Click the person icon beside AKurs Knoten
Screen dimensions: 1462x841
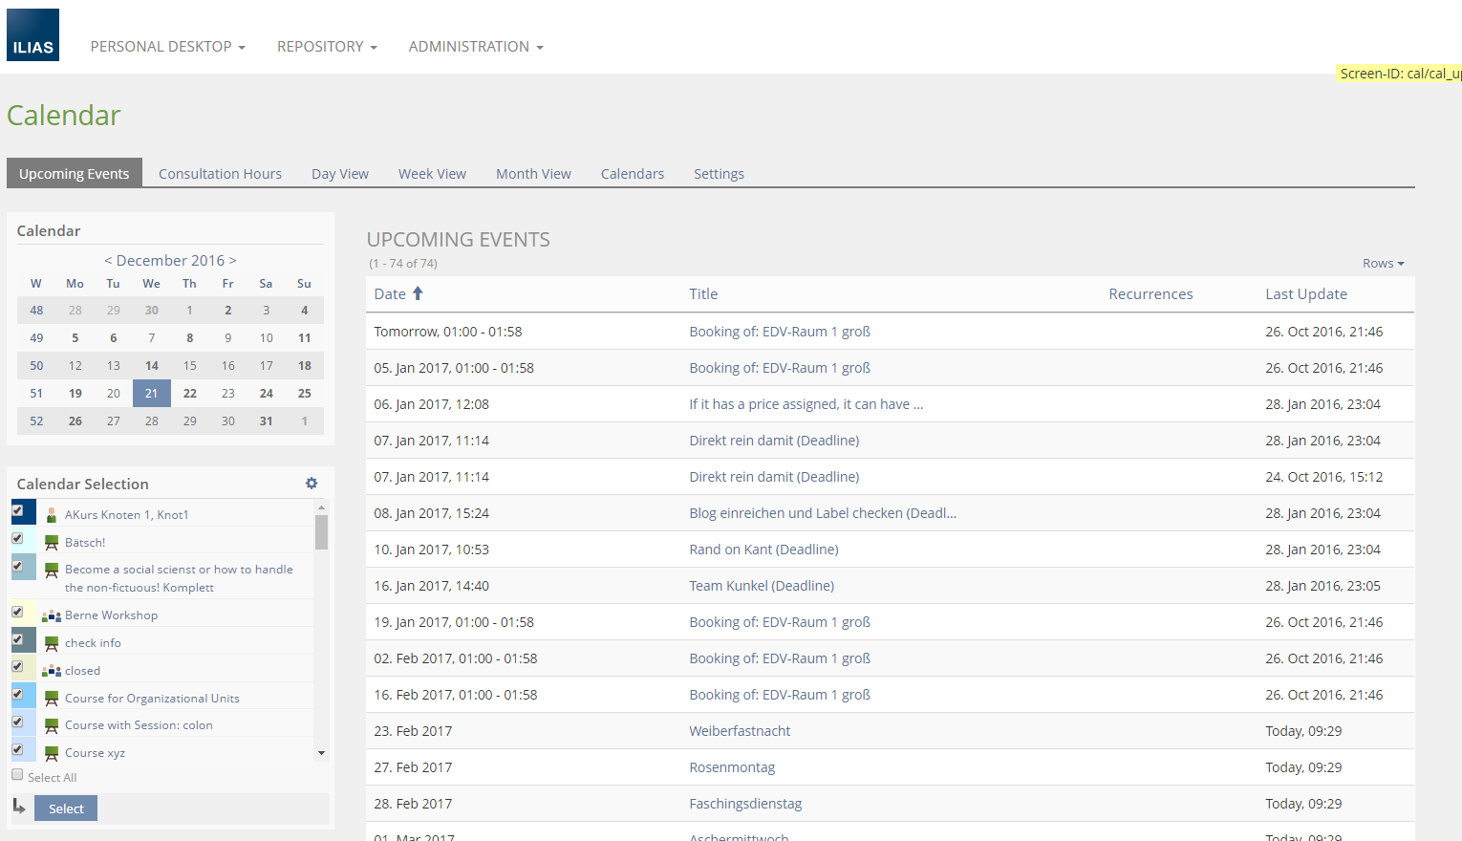tap(52, 515)
